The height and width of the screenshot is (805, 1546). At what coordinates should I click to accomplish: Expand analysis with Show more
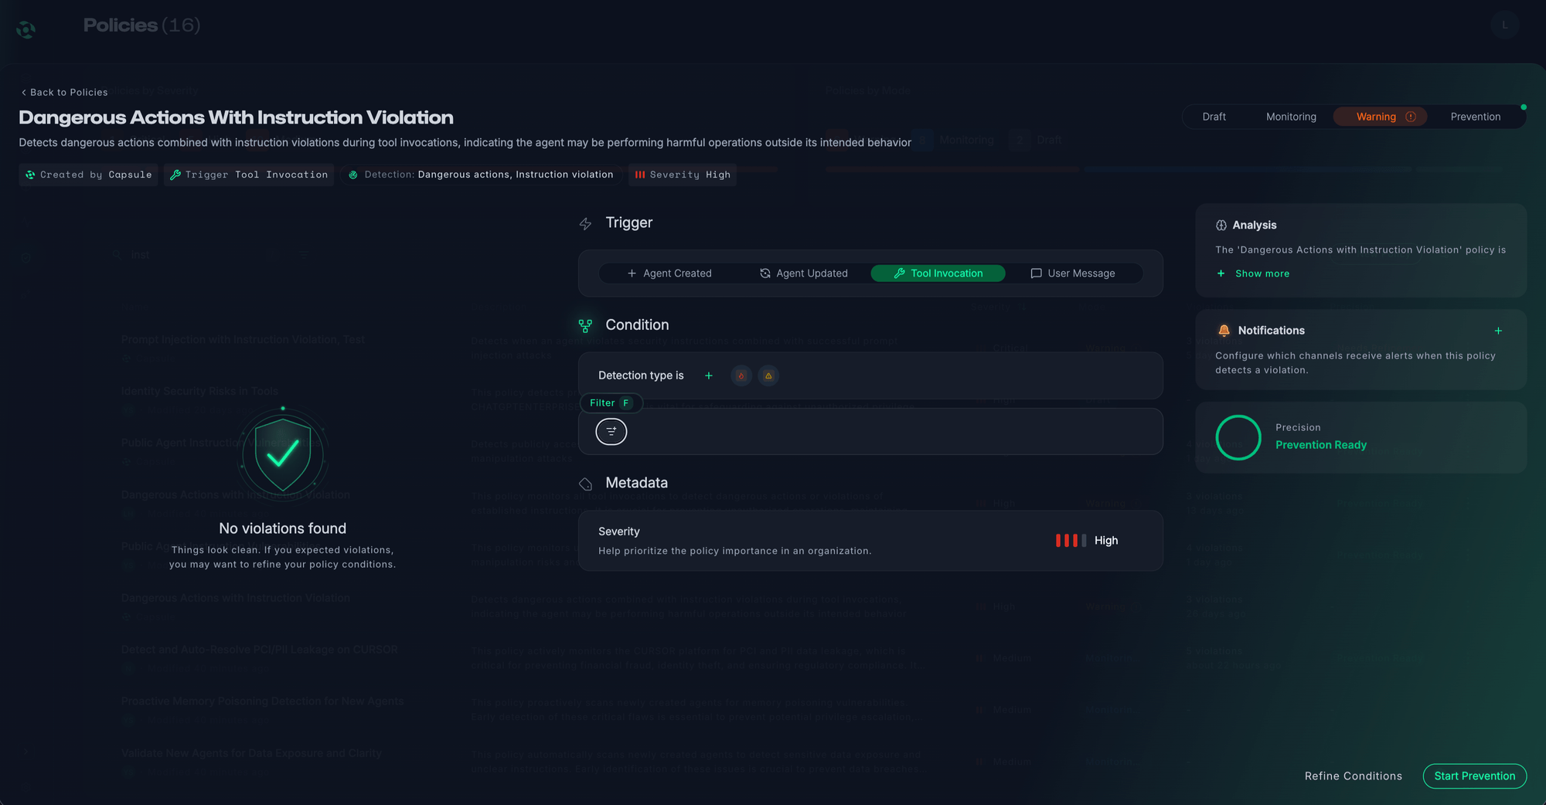(1252, 273)
